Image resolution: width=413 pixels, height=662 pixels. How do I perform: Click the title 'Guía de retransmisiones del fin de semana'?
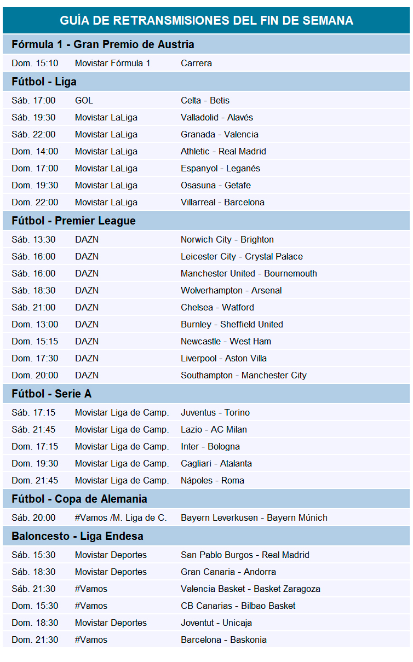pos(206,21)
